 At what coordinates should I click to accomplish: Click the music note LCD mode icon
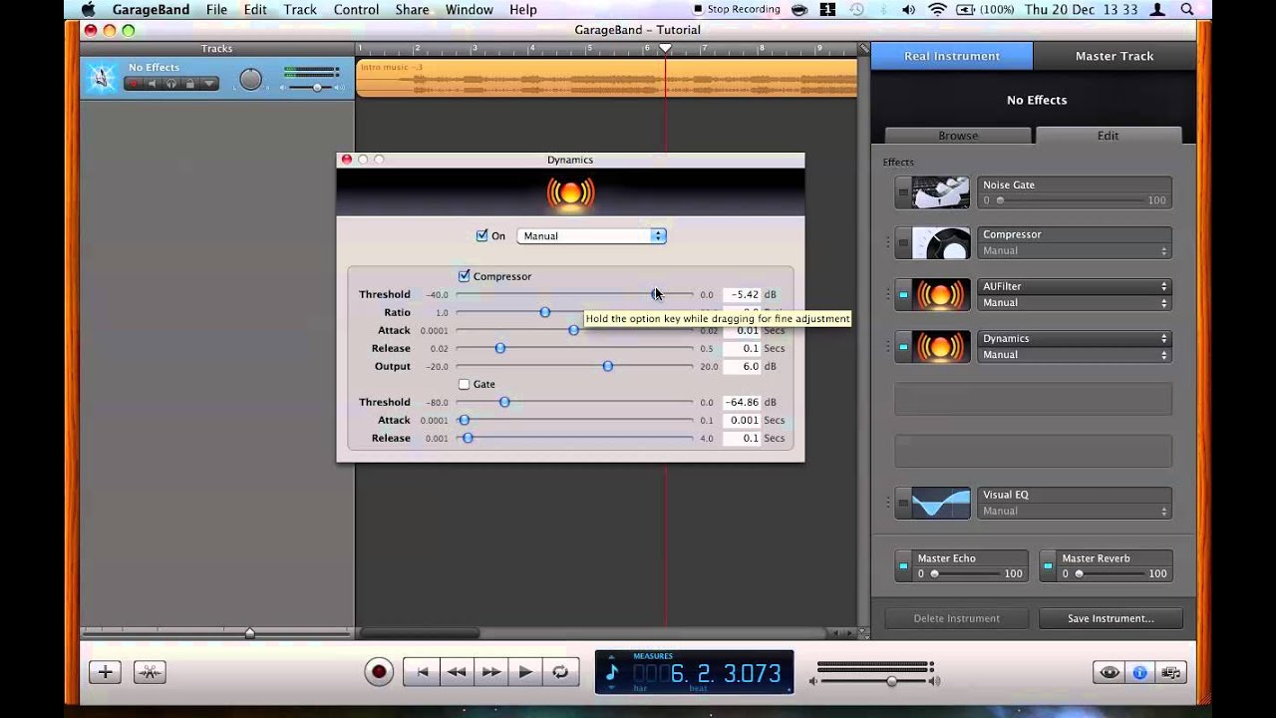tap(612, 672)
